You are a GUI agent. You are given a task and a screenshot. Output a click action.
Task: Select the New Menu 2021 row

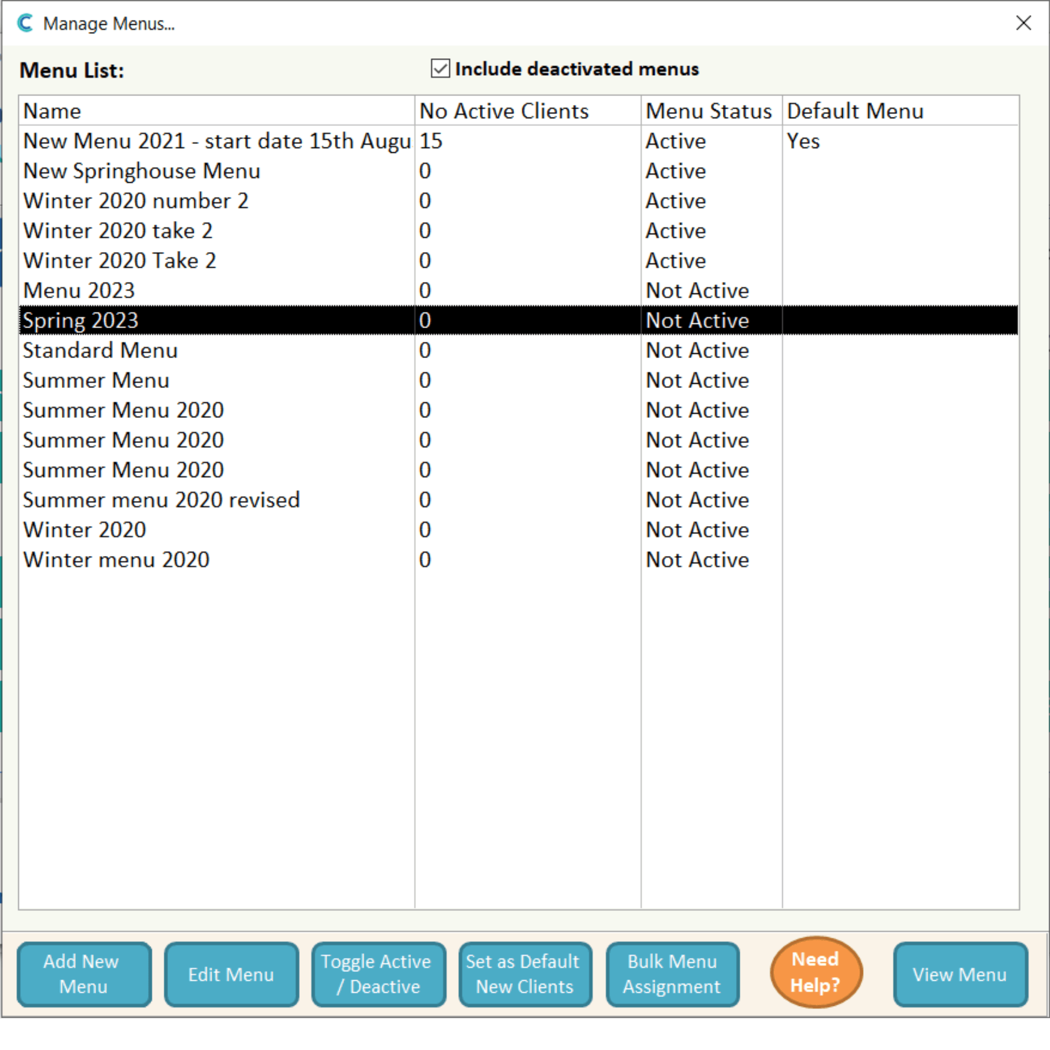pyautogui.click(x=519, y=141)
